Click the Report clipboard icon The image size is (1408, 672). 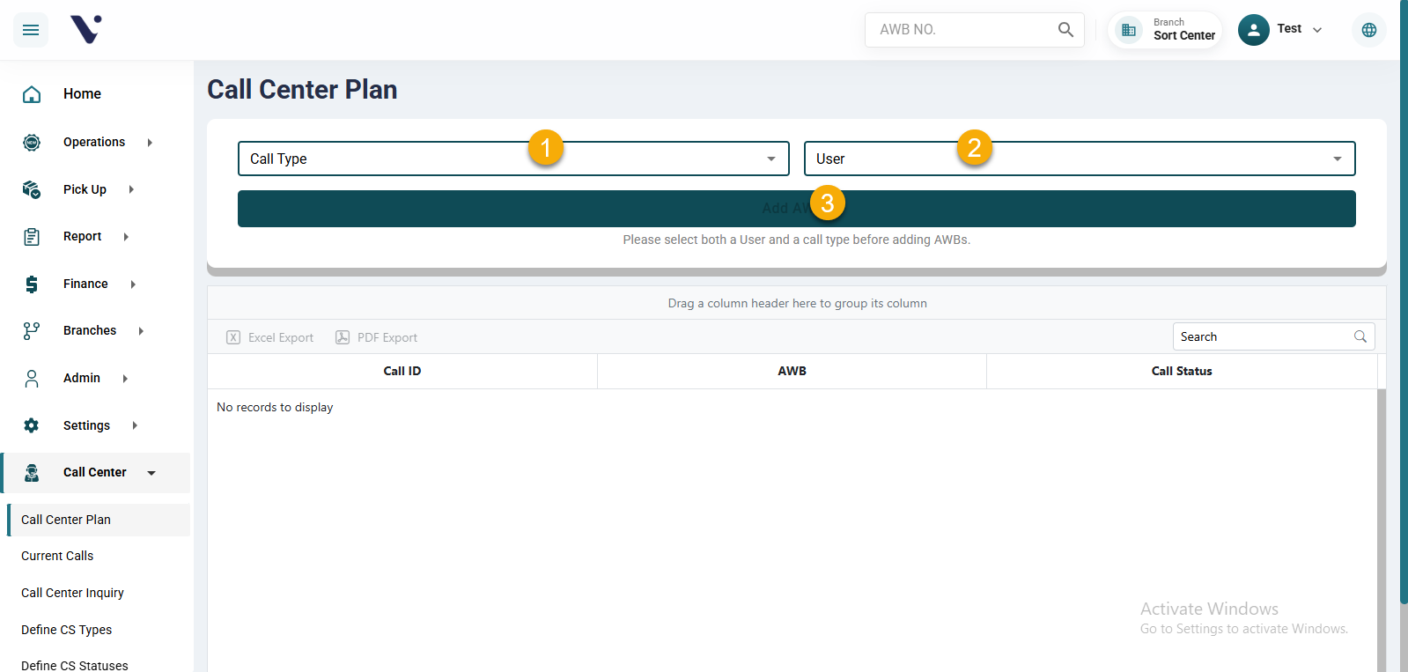click(32, 237)
